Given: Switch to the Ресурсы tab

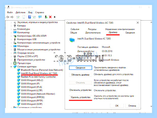Looking at the screenshot, I should click(x=92, y=29).
